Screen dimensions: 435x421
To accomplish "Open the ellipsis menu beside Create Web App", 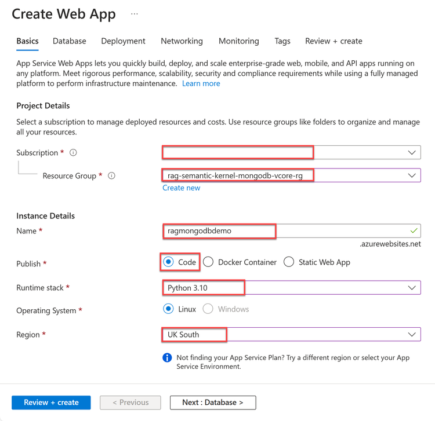I will [x=135, y=14].
